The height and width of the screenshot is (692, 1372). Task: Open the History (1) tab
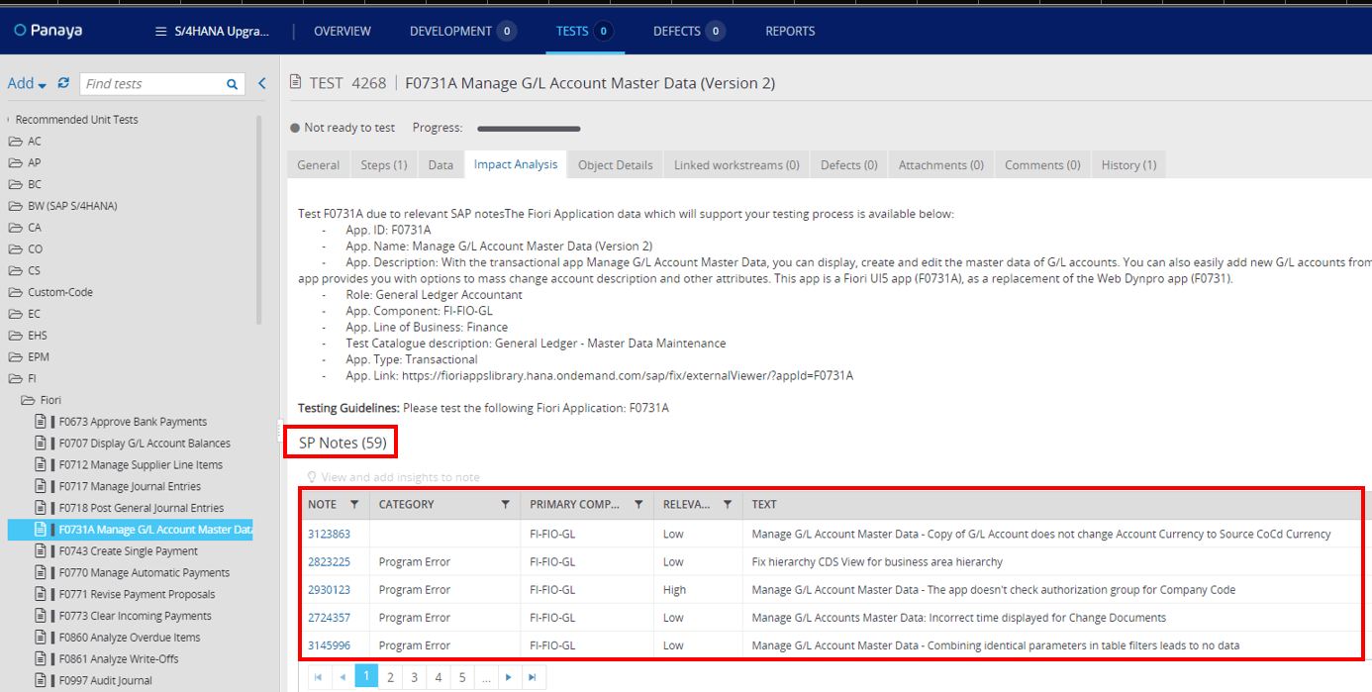pos(1129,165)
